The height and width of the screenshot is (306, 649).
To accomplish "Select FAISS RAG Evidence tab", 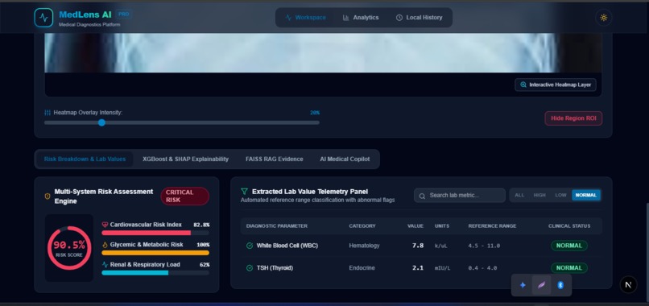I will pos(274,159).
